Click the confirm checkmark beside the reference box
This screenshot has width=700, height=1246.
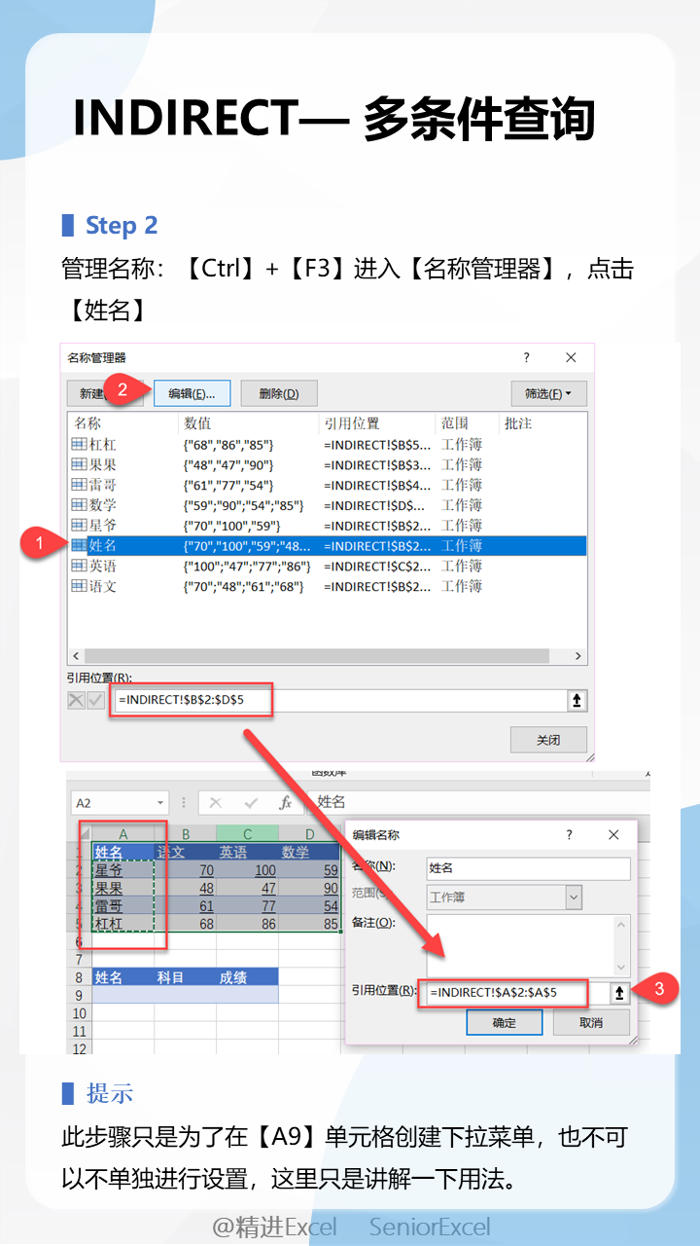tap(95, 700)
